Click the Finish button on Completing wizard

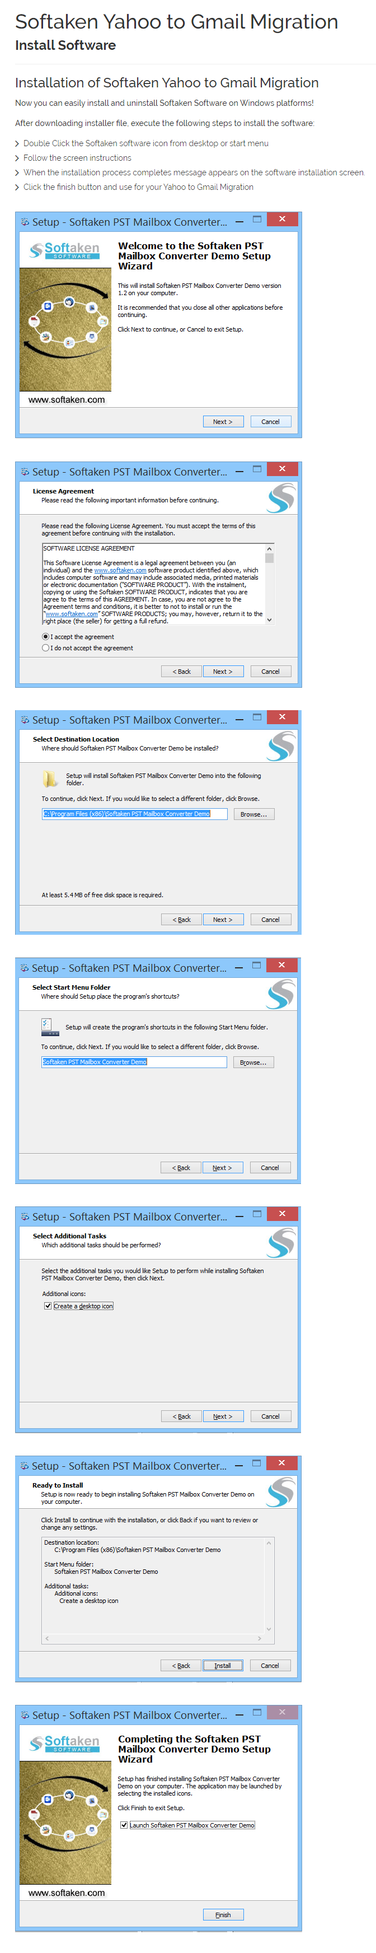tap(223, 1914)
